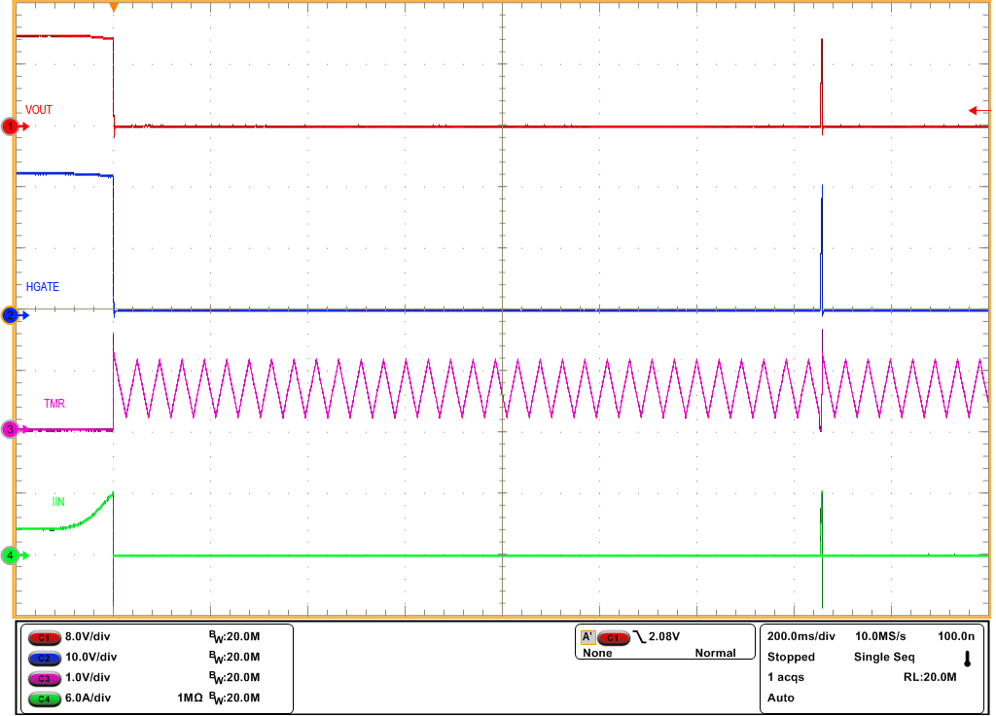Open the Normal trigger mode selector

(716, 654)
